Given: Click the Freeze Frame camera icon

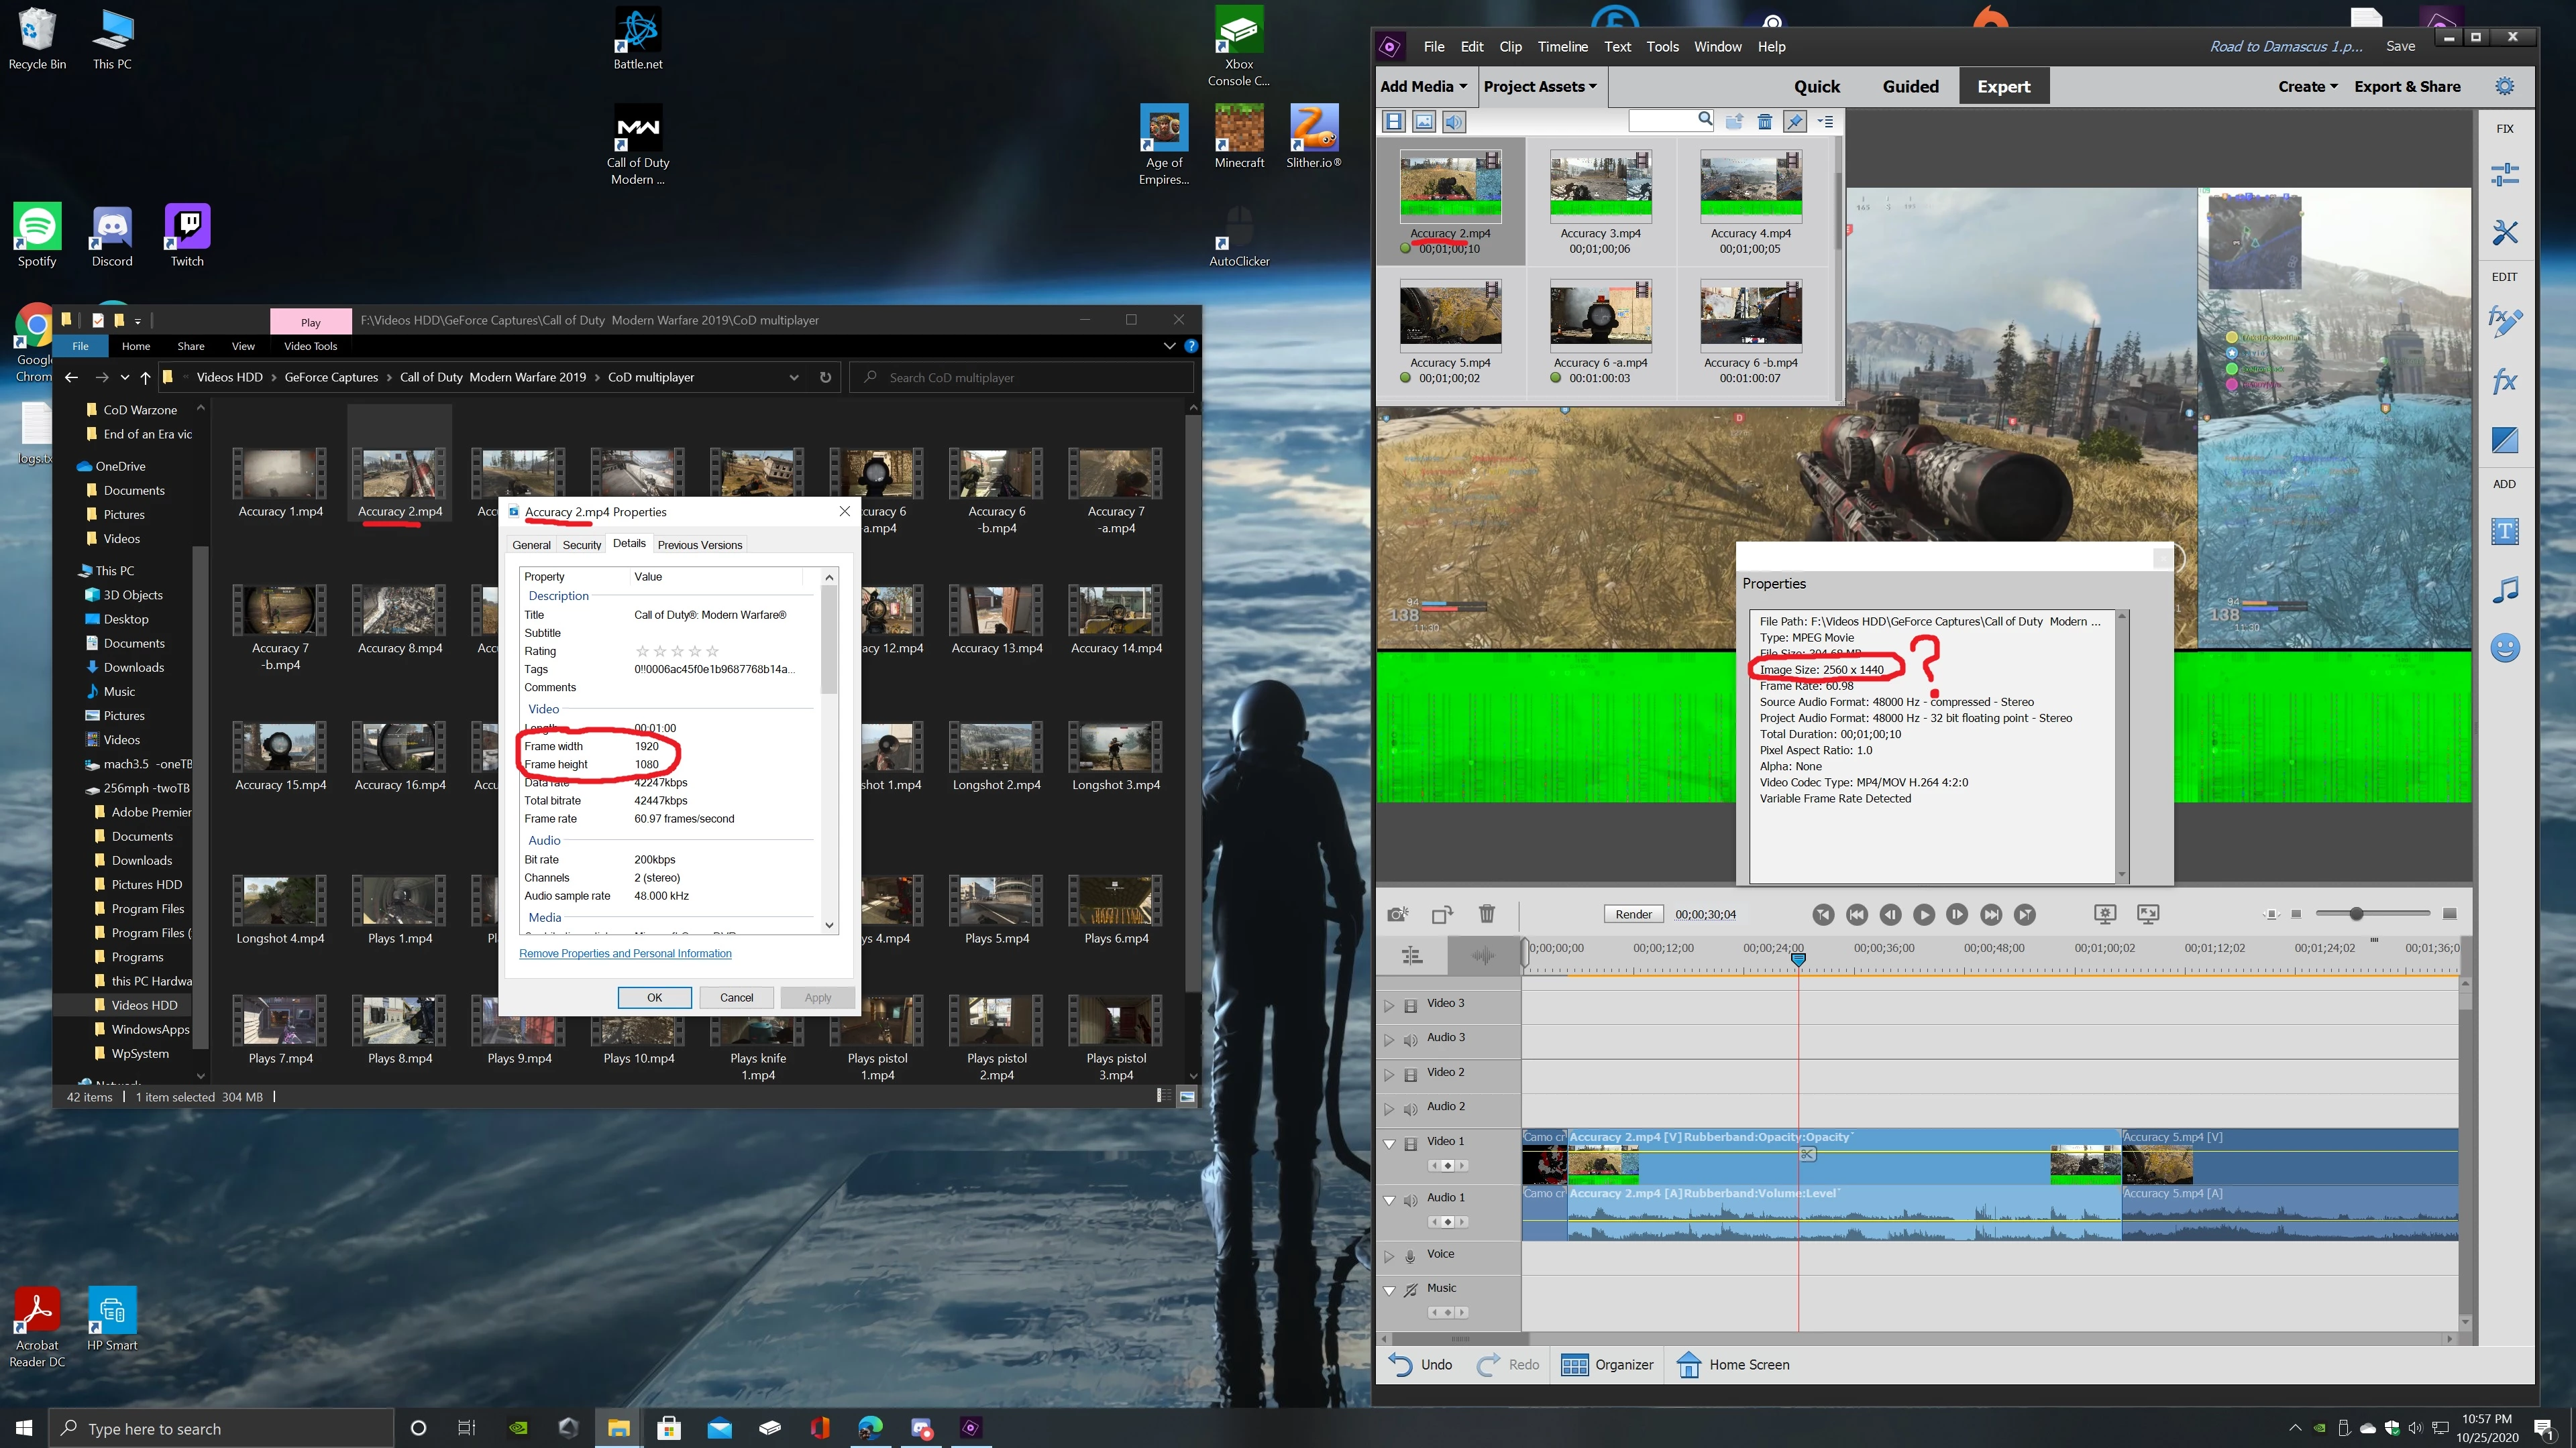Looking at the screenshot, I should (1397, 913).
